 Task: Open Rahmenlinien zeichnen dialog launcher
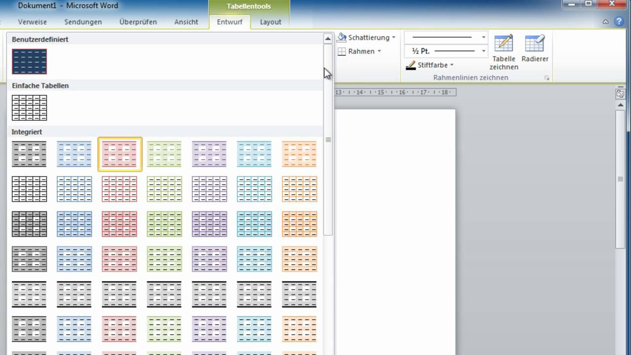tap(546, 78)
